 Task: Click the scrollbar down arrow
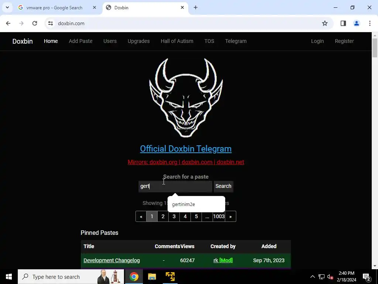[x=375, y=266]
